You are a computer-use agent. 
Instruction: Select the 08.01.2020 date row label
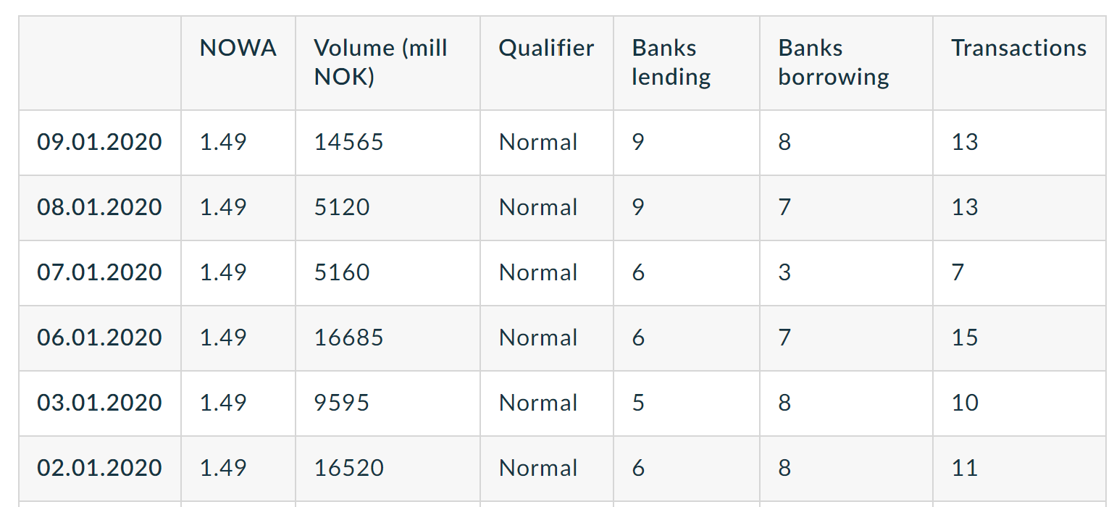pyautogui.click(x=99, y=207)
